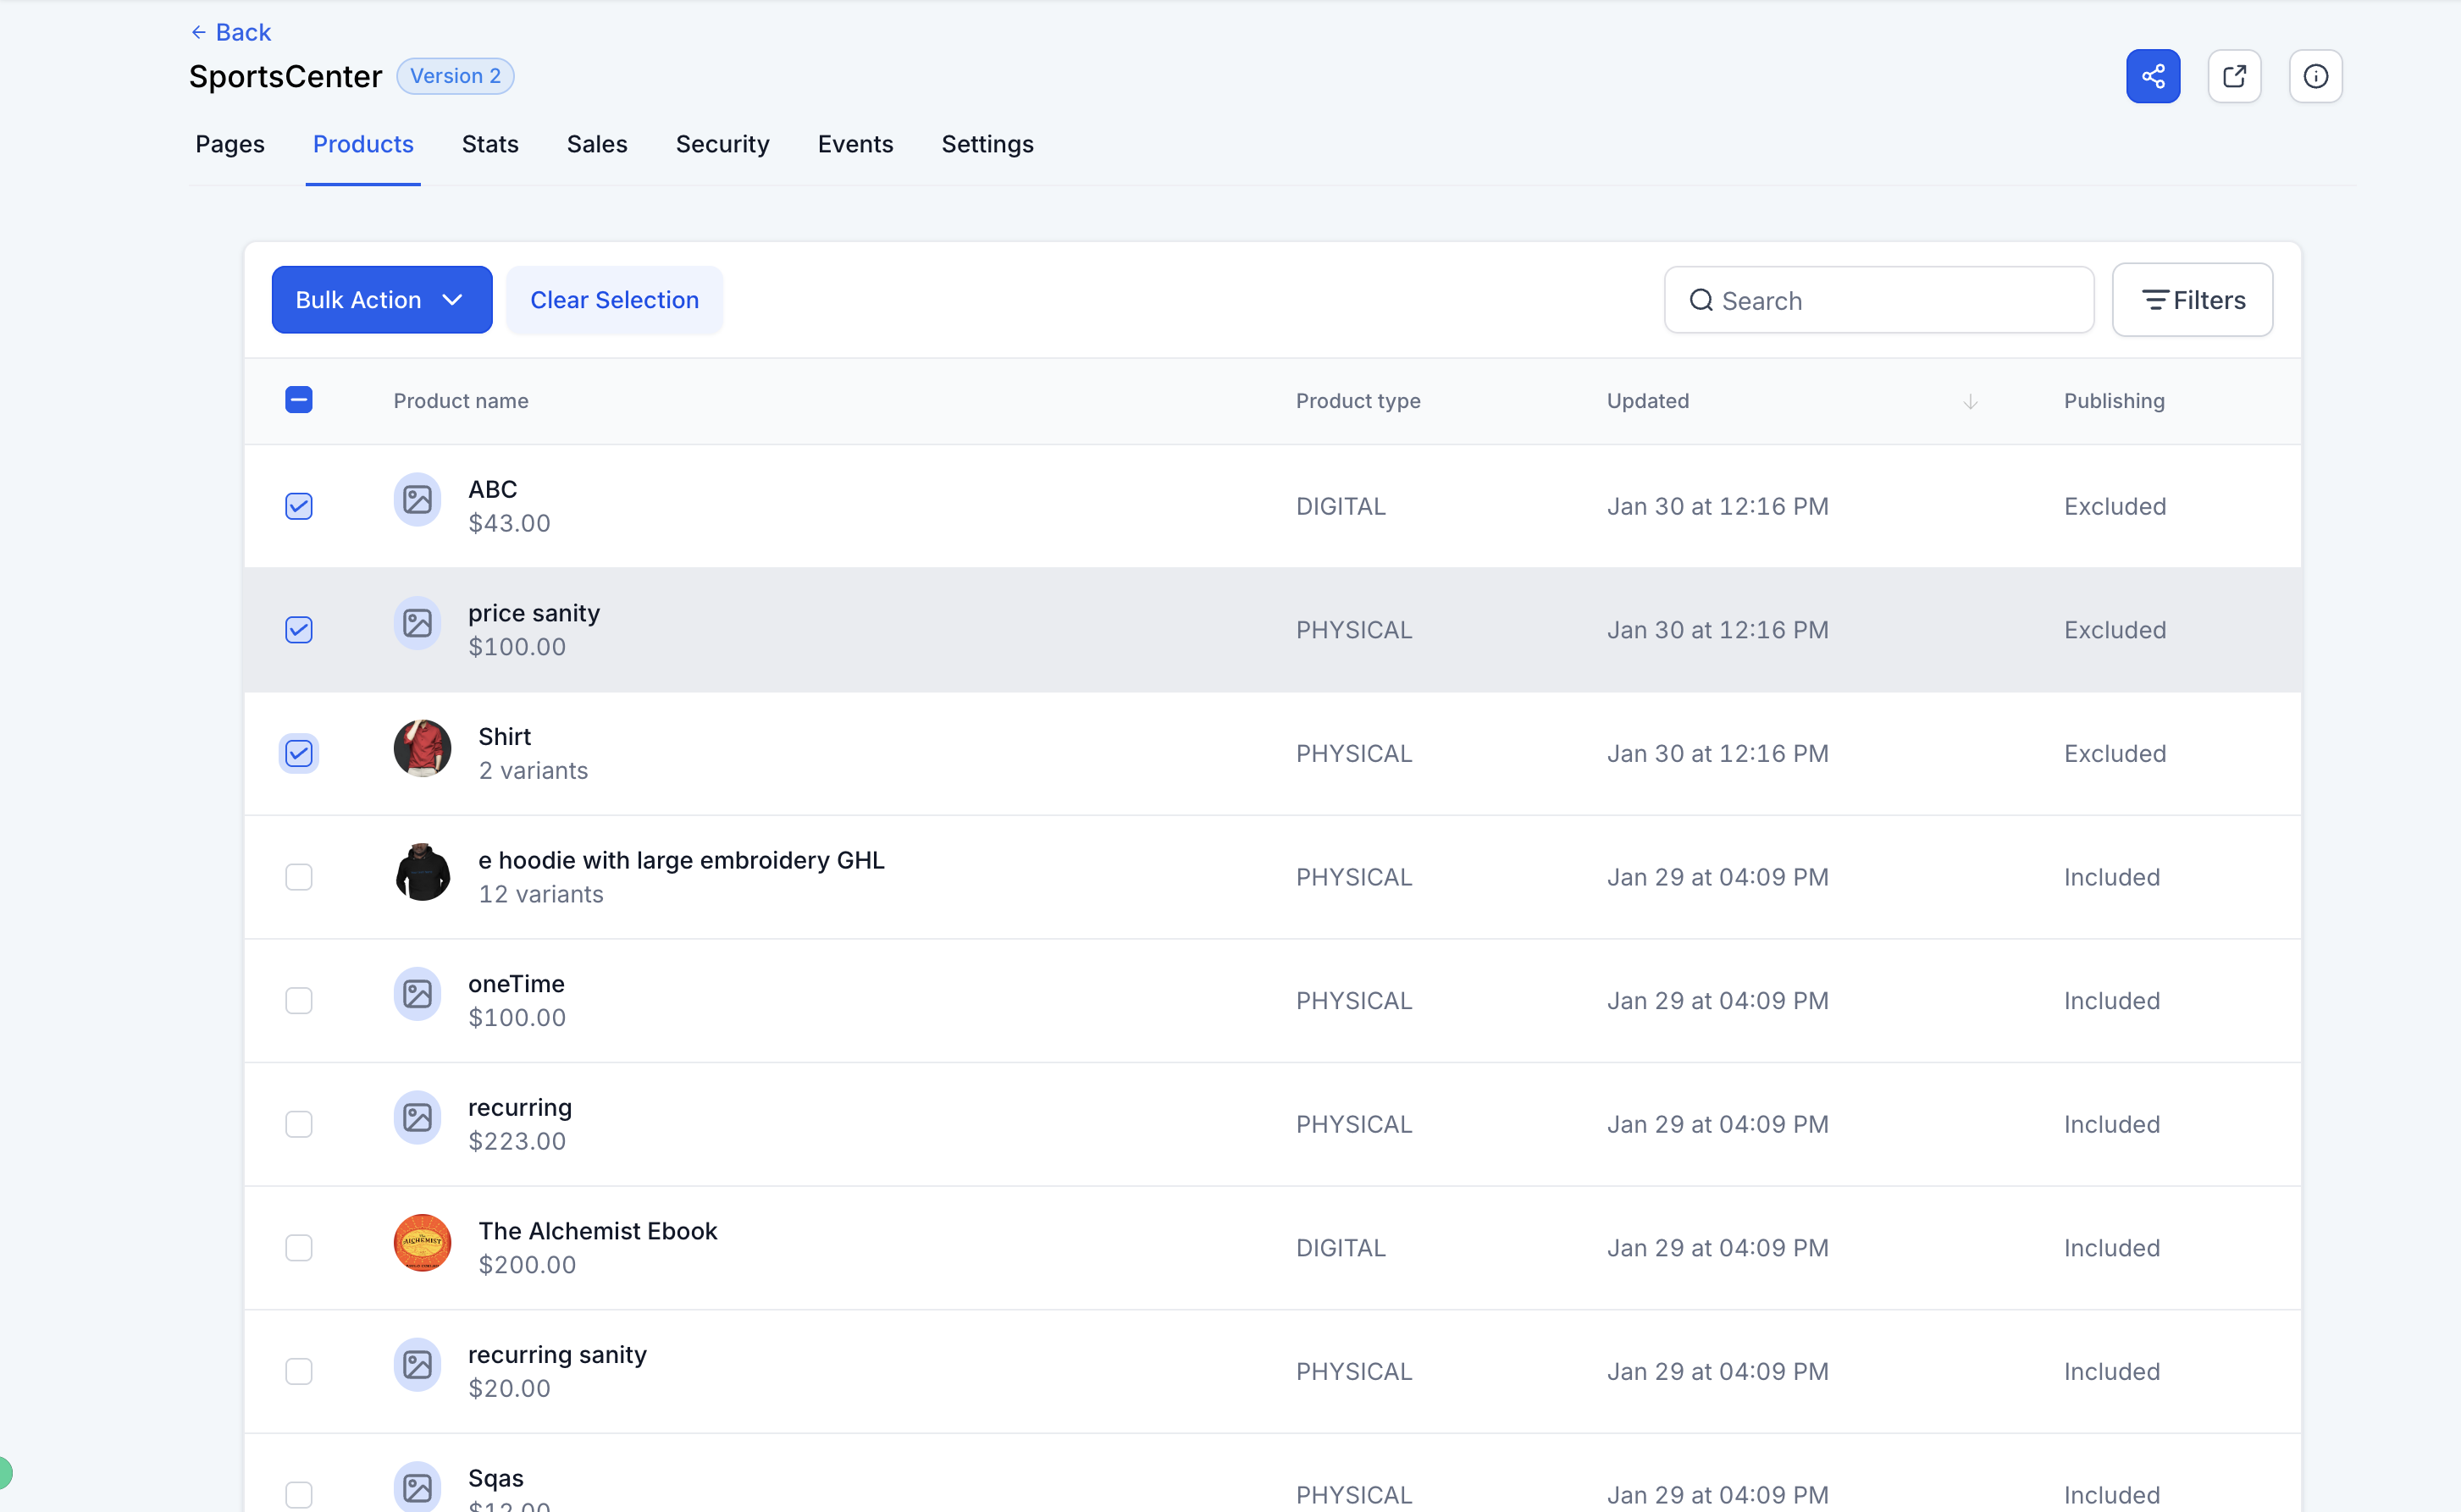Click The Alchemist Ebook cover thumbnail
2461x1512 pixels.
[x=423, y=1242]
